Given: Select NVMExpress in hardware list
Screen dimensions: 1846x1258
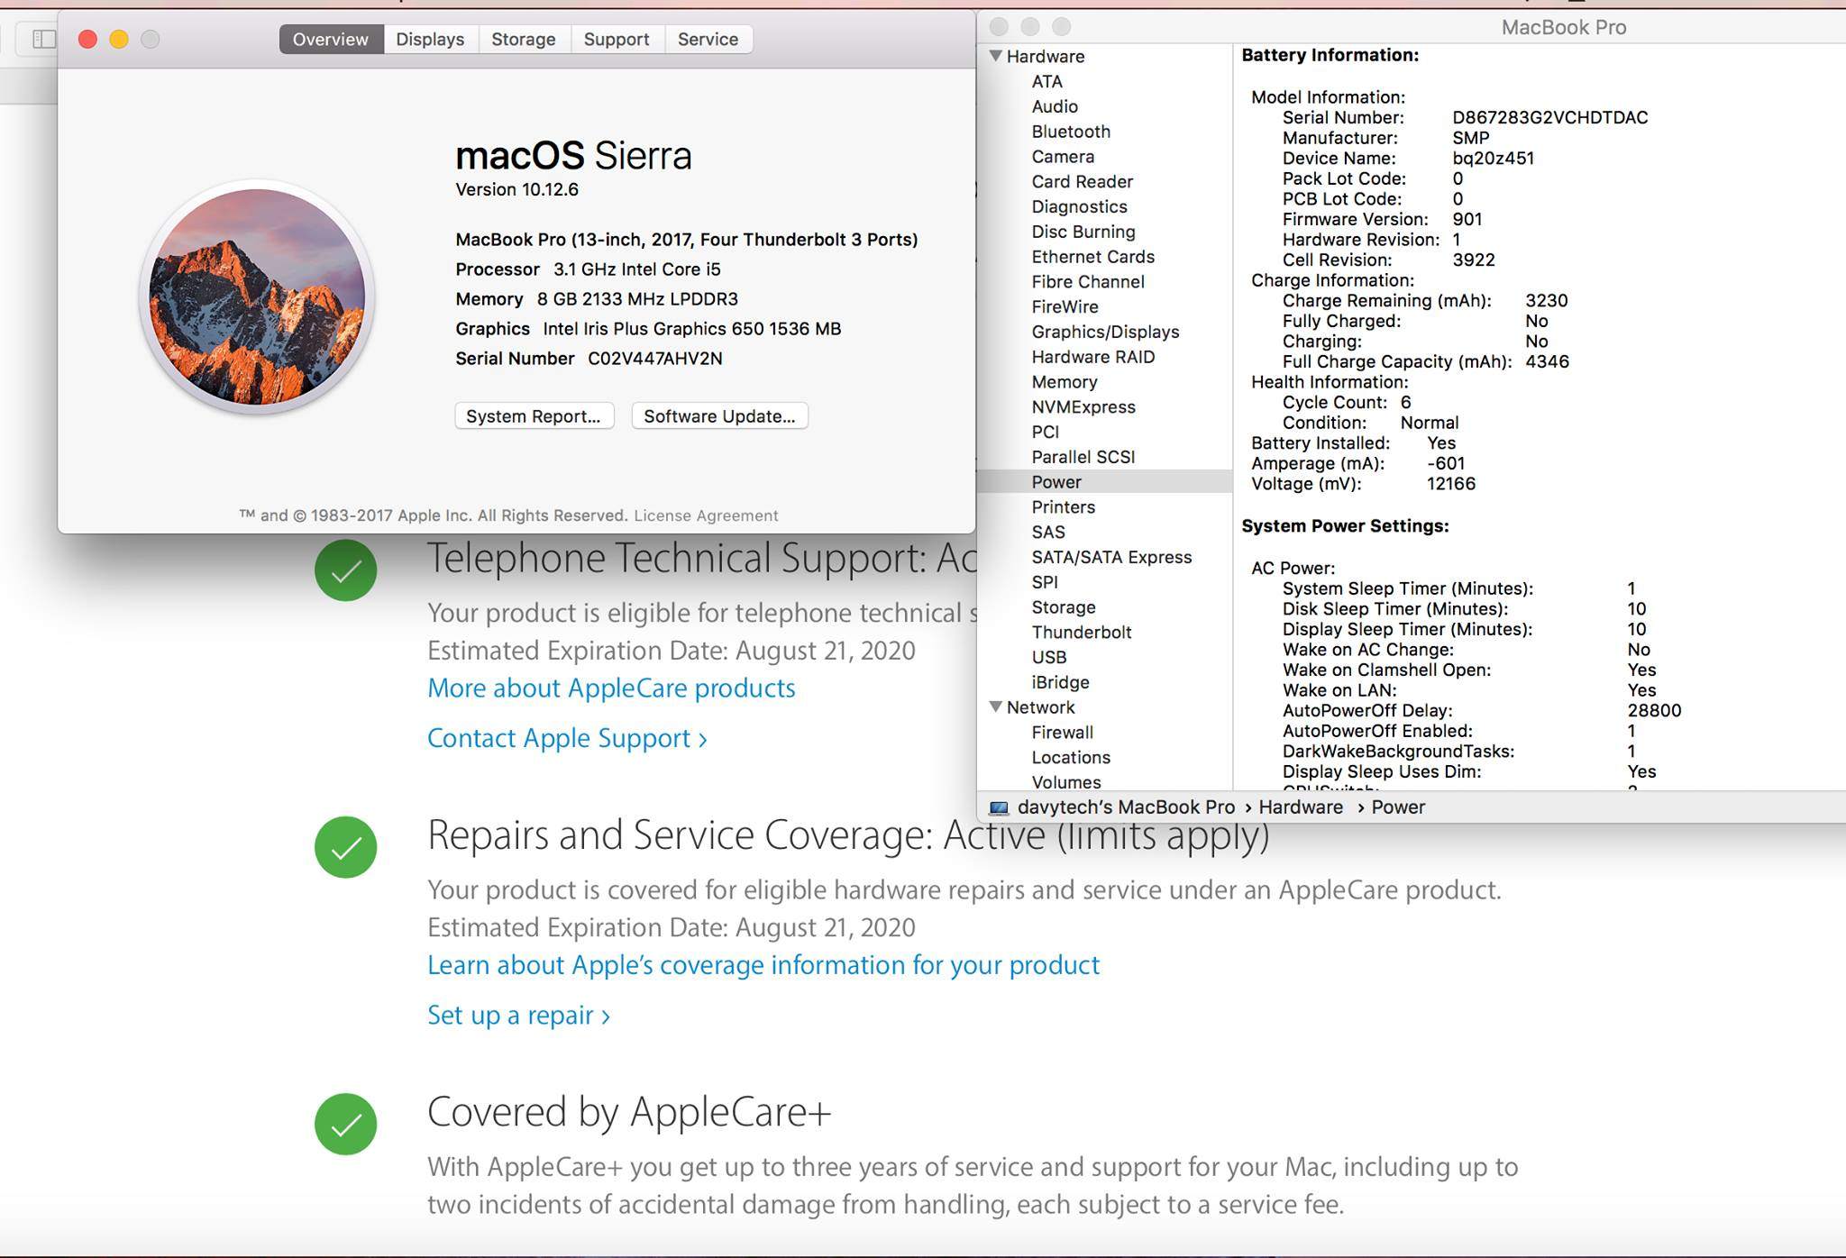Looking at the screenshot, I should click(x=1083, y=407).
